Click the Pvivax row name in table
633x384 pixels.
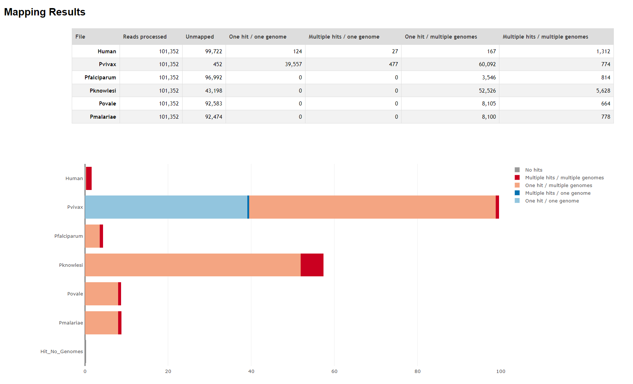coord(107,64)
